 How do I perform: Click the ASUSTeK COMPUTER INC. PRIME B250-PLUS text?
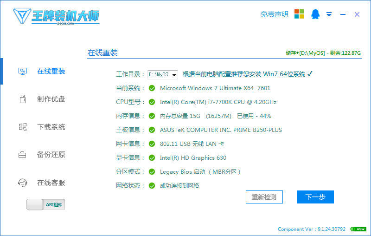coord(221,130)
